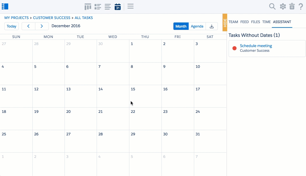Hide the side panel with HIDE tab
The width and height of the screenshot is (306, 176).
pos(225,23)
